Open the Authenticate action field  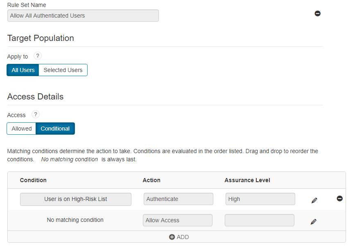(178, 199)
